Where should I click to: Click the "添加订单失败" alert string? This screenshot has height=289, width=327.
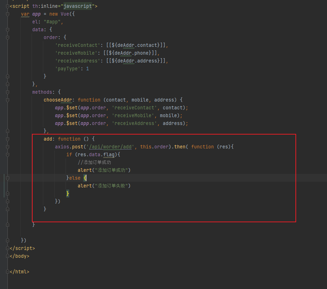pyautogui.click(x=111, y=186)
